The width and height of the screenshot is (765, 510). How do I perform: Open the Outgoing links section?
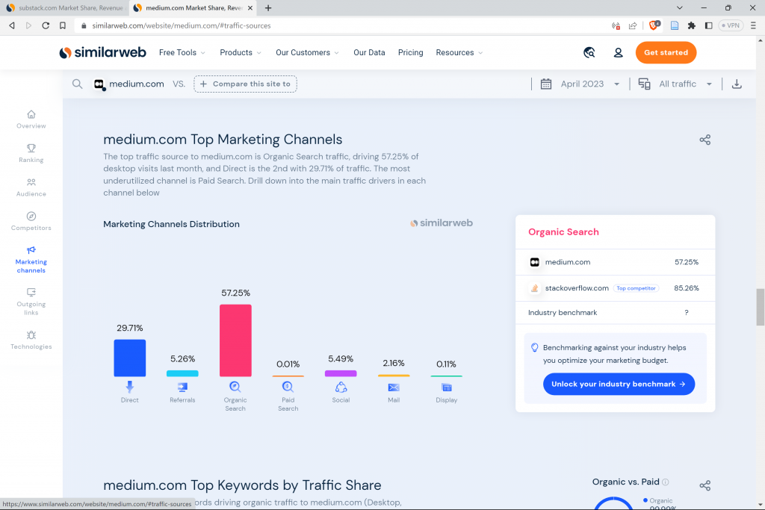point(31,302)
